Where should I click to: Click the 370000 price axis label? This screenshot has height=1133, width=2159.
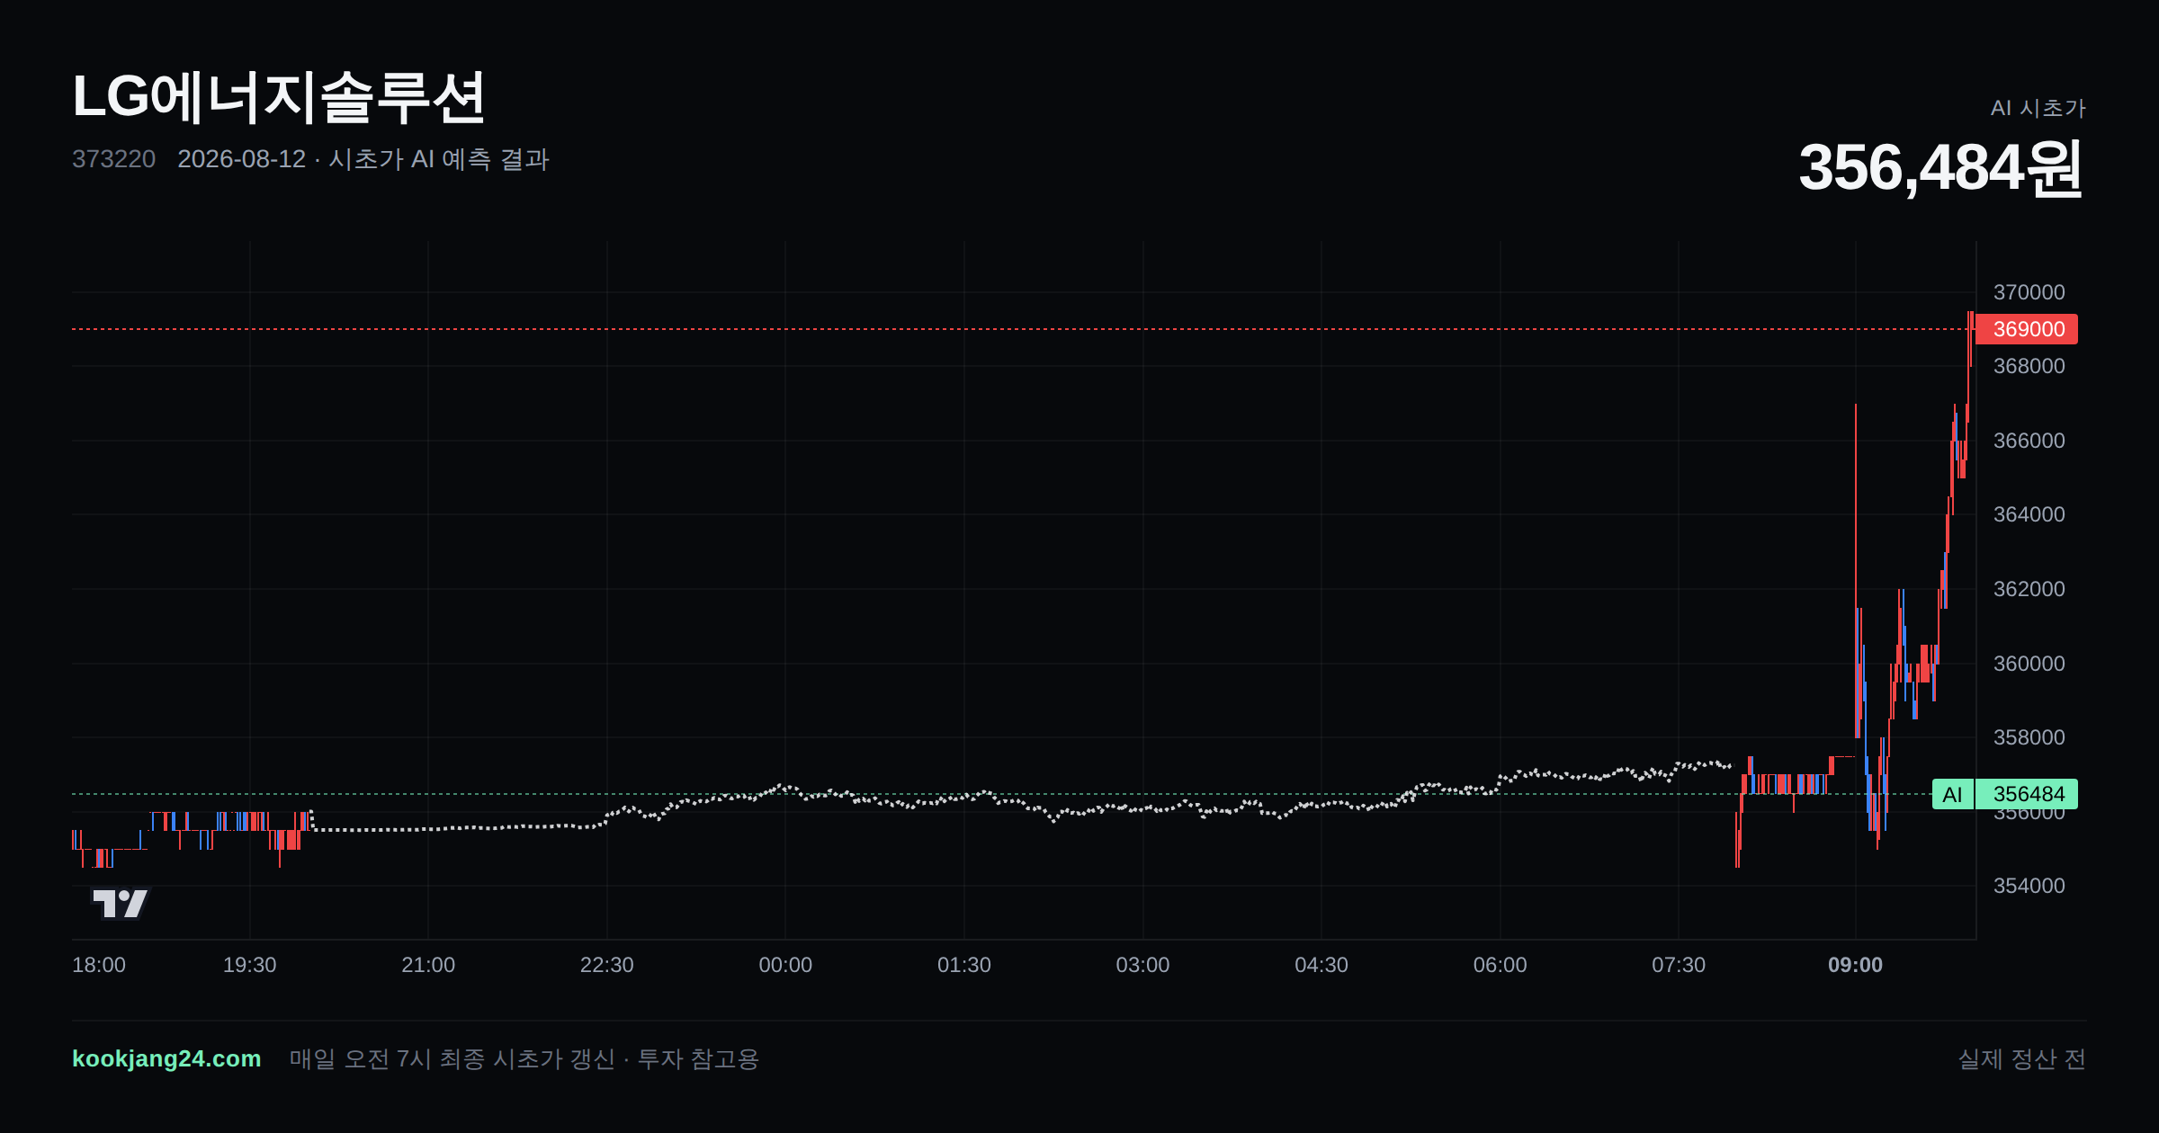pos(2029,292)
